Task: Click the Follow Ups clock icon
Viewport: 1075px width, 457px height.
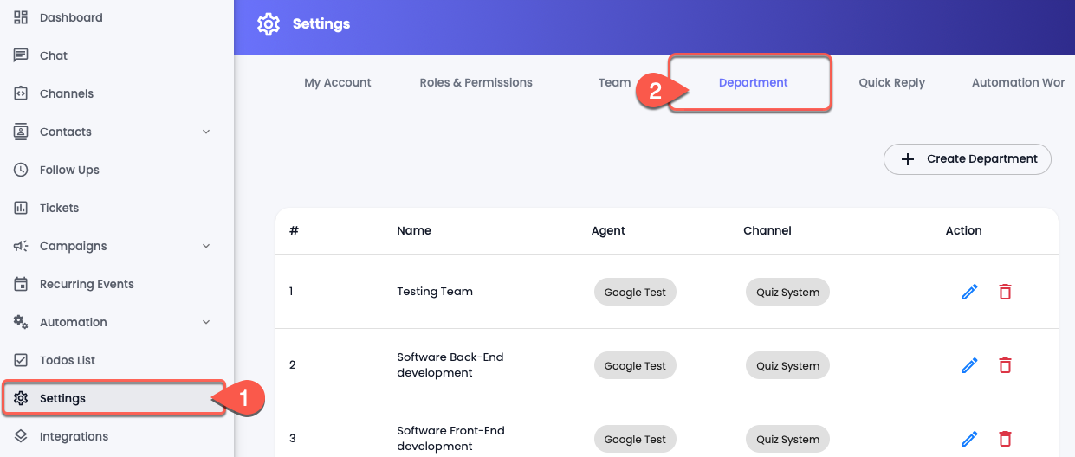Action: [22, 170]
